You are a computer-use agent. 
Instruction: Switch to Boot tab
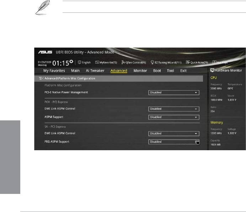157,71
